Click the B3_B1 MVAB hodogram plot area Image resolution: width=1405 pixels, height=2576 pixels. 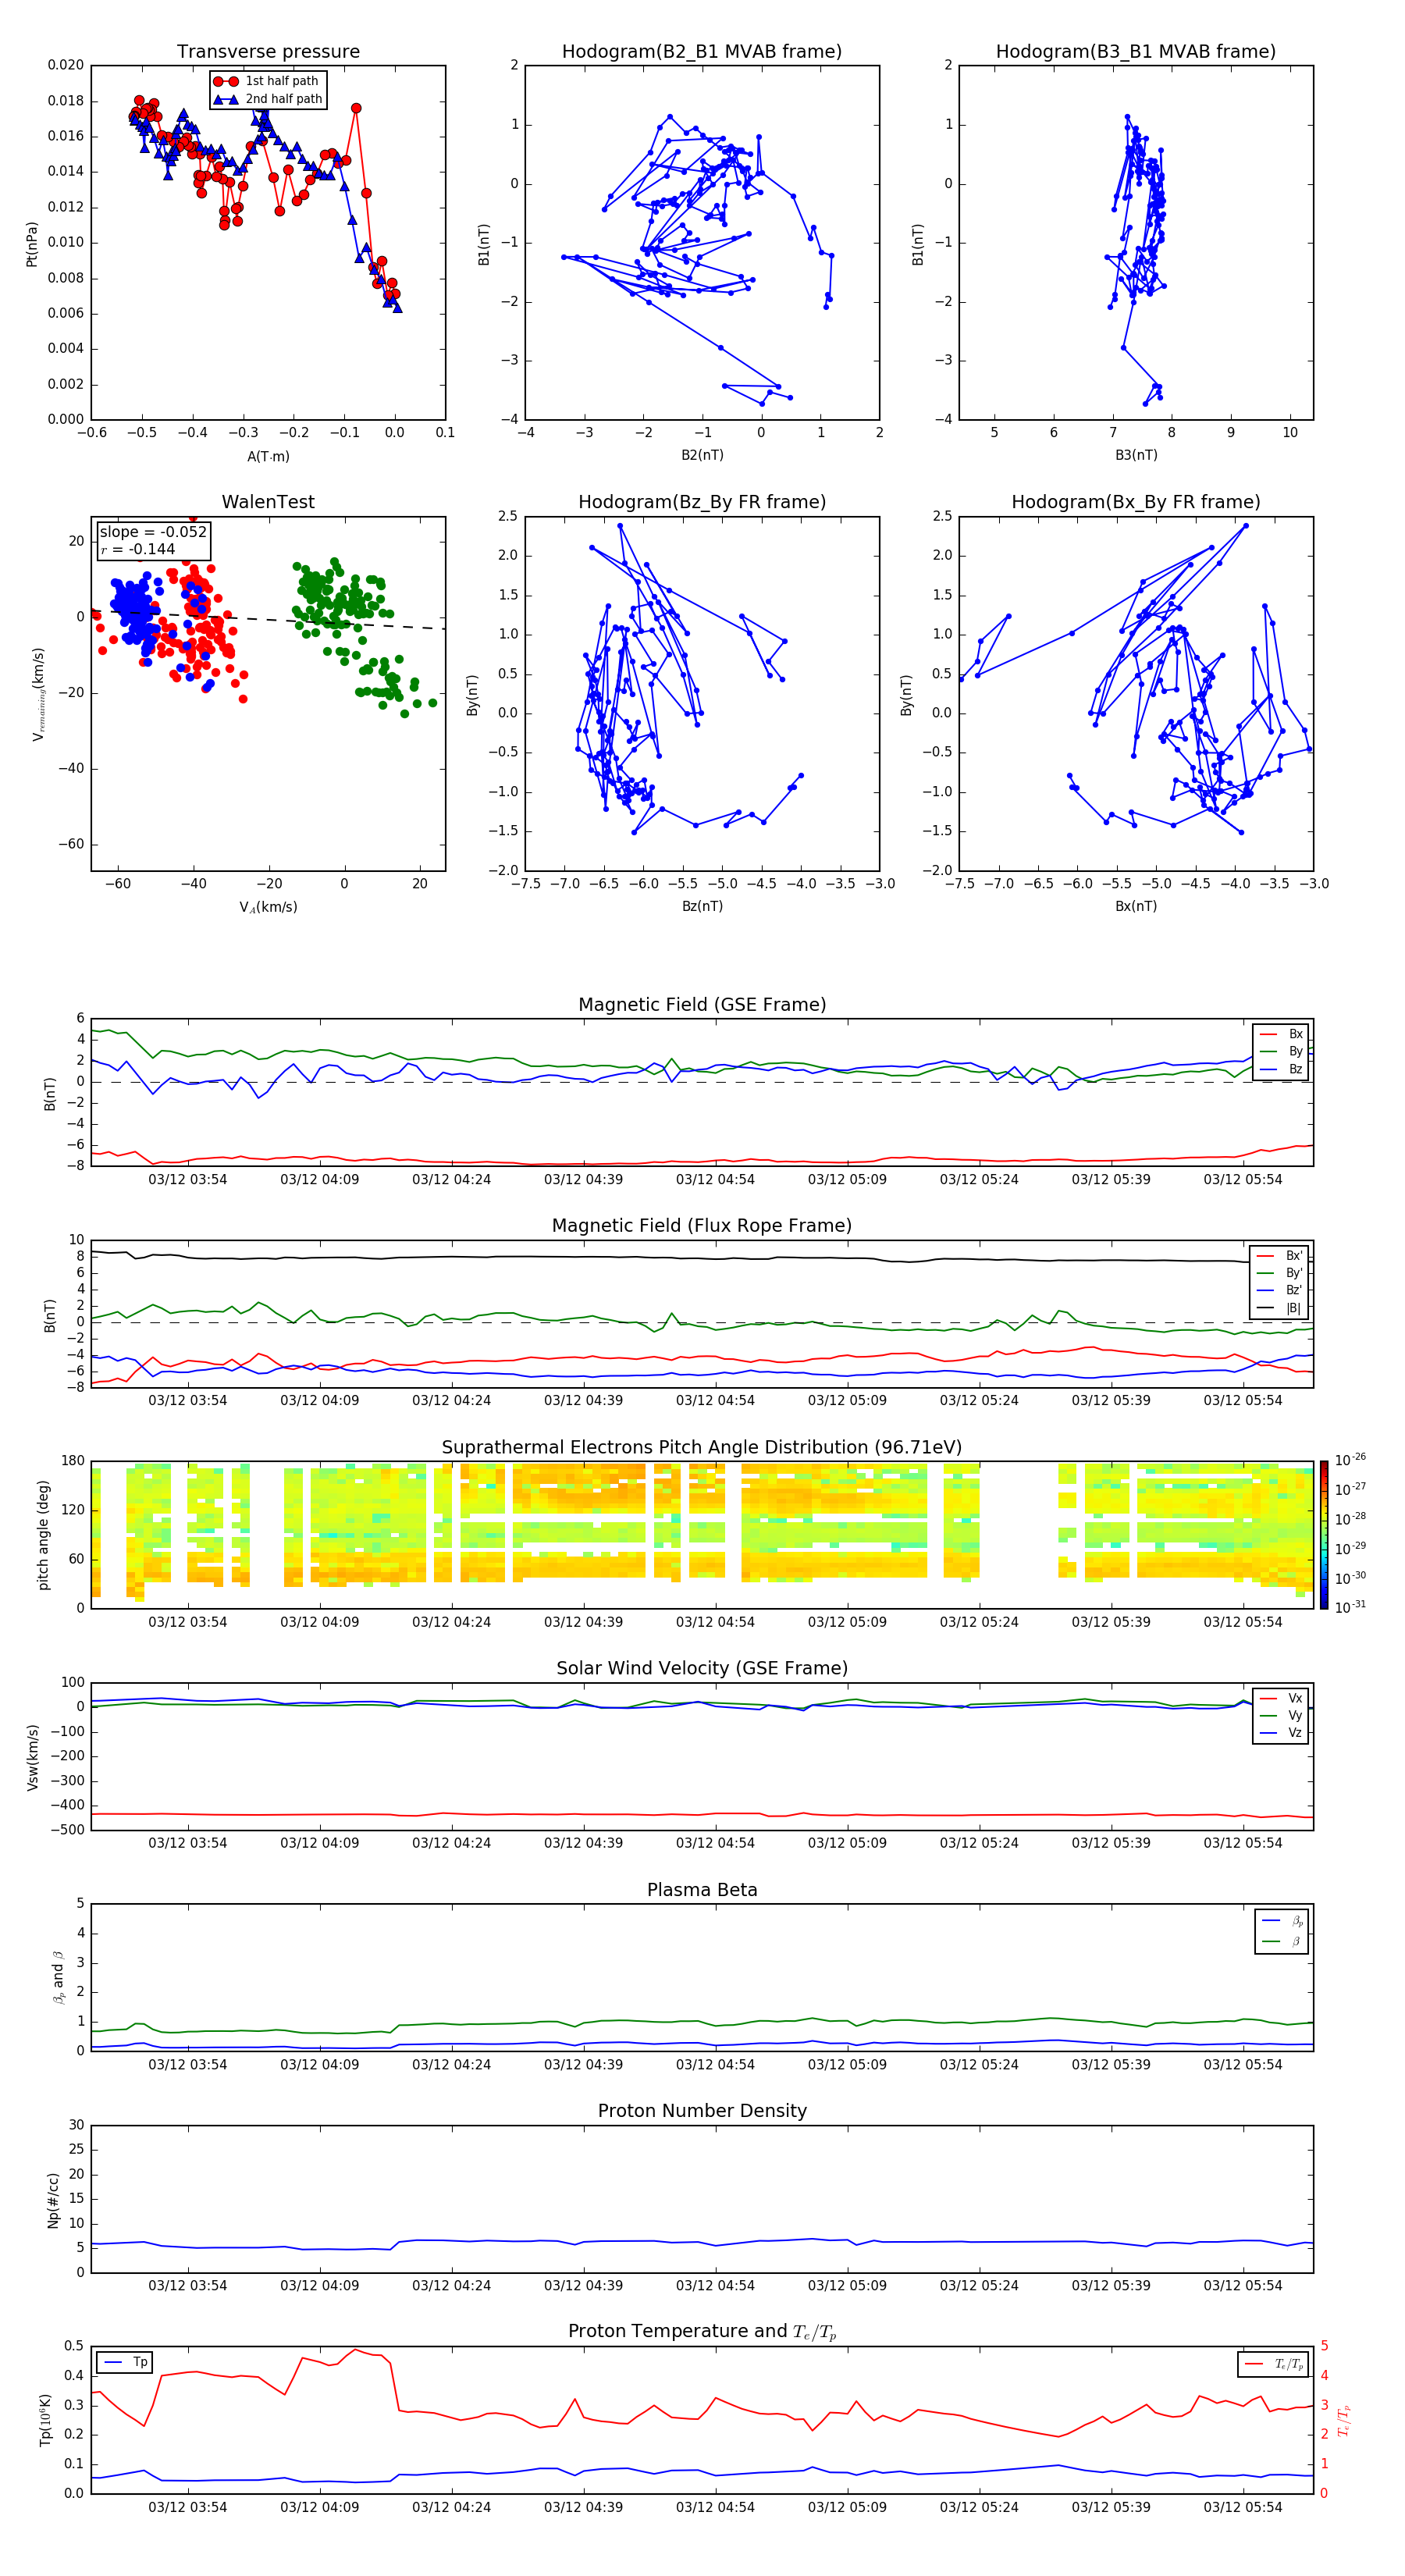click(x=1136, y=242)
